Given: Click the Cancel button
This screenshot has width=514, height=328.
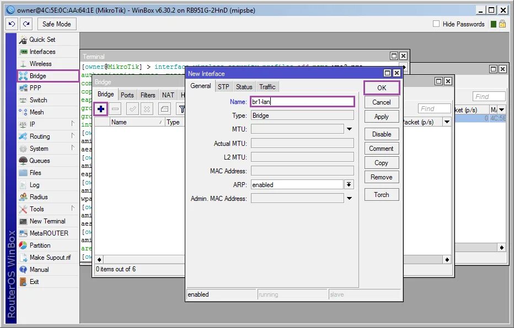Looking at the screenshot, I should [382, 102].
